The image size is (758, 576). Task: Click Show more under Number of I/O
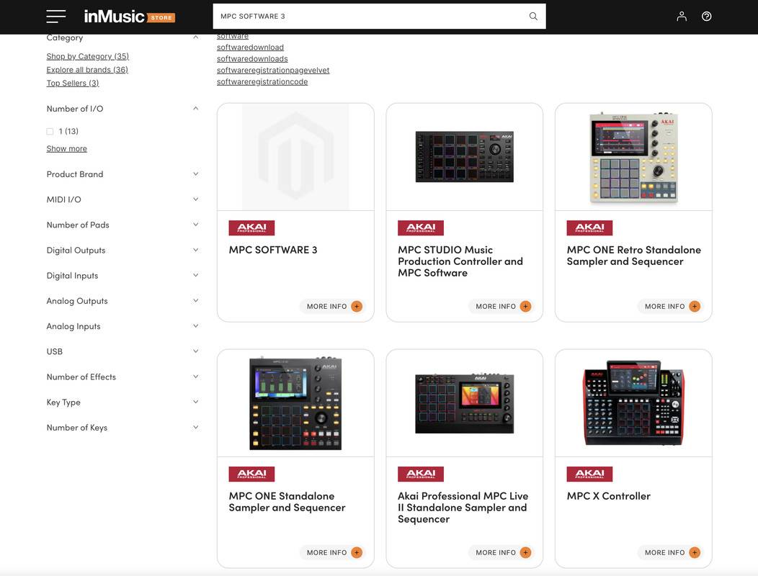[67, 148]
